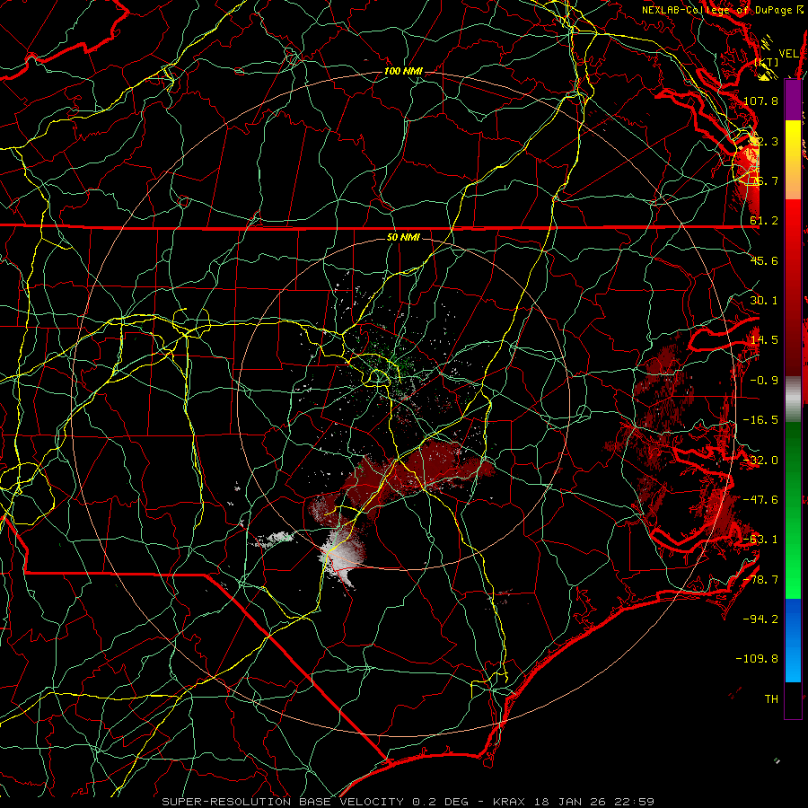Click the yellow segment of the color bar
This screenshot has height=808, width=808.
793,160
